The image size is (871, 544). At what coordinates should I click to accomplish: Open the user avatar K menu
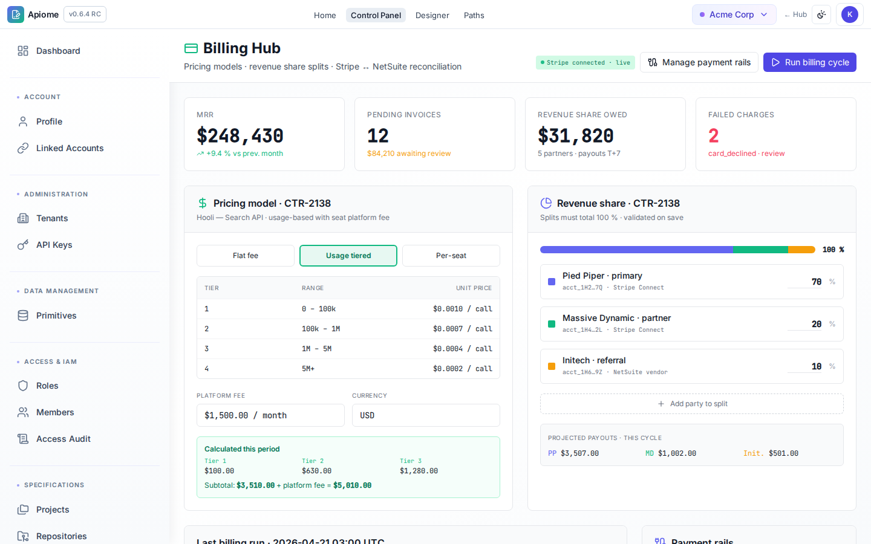(x=850, y=15)
